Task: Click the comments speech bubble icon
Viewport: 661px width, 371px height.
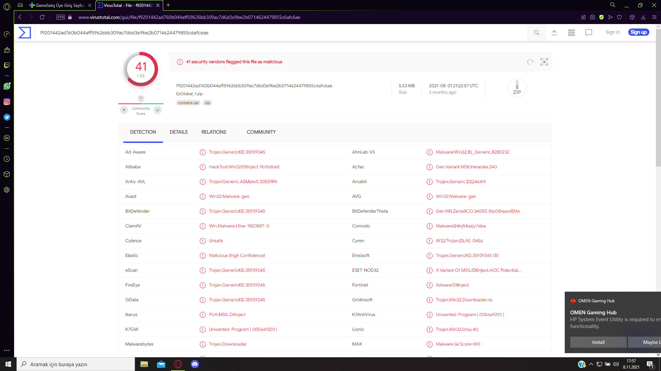Action: [589, 33]
